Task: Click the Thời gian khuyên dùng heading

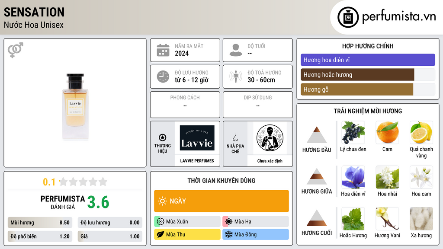Action: [221, 180]
